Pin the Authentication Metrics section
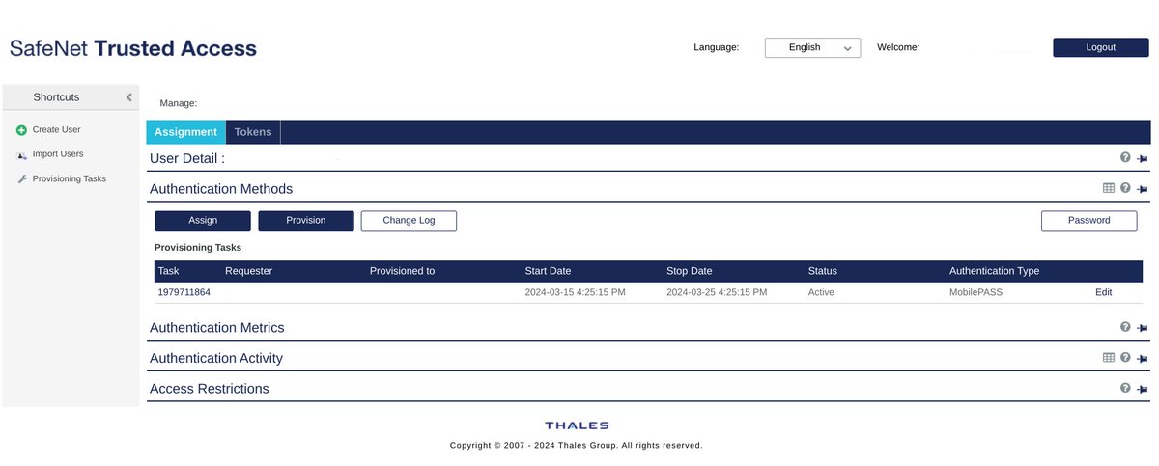1159x466 pixels. (1143, 328)
